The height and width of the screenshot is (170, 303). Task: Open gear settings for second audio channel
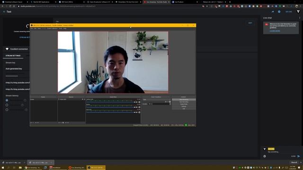click(x=139, y=107)
